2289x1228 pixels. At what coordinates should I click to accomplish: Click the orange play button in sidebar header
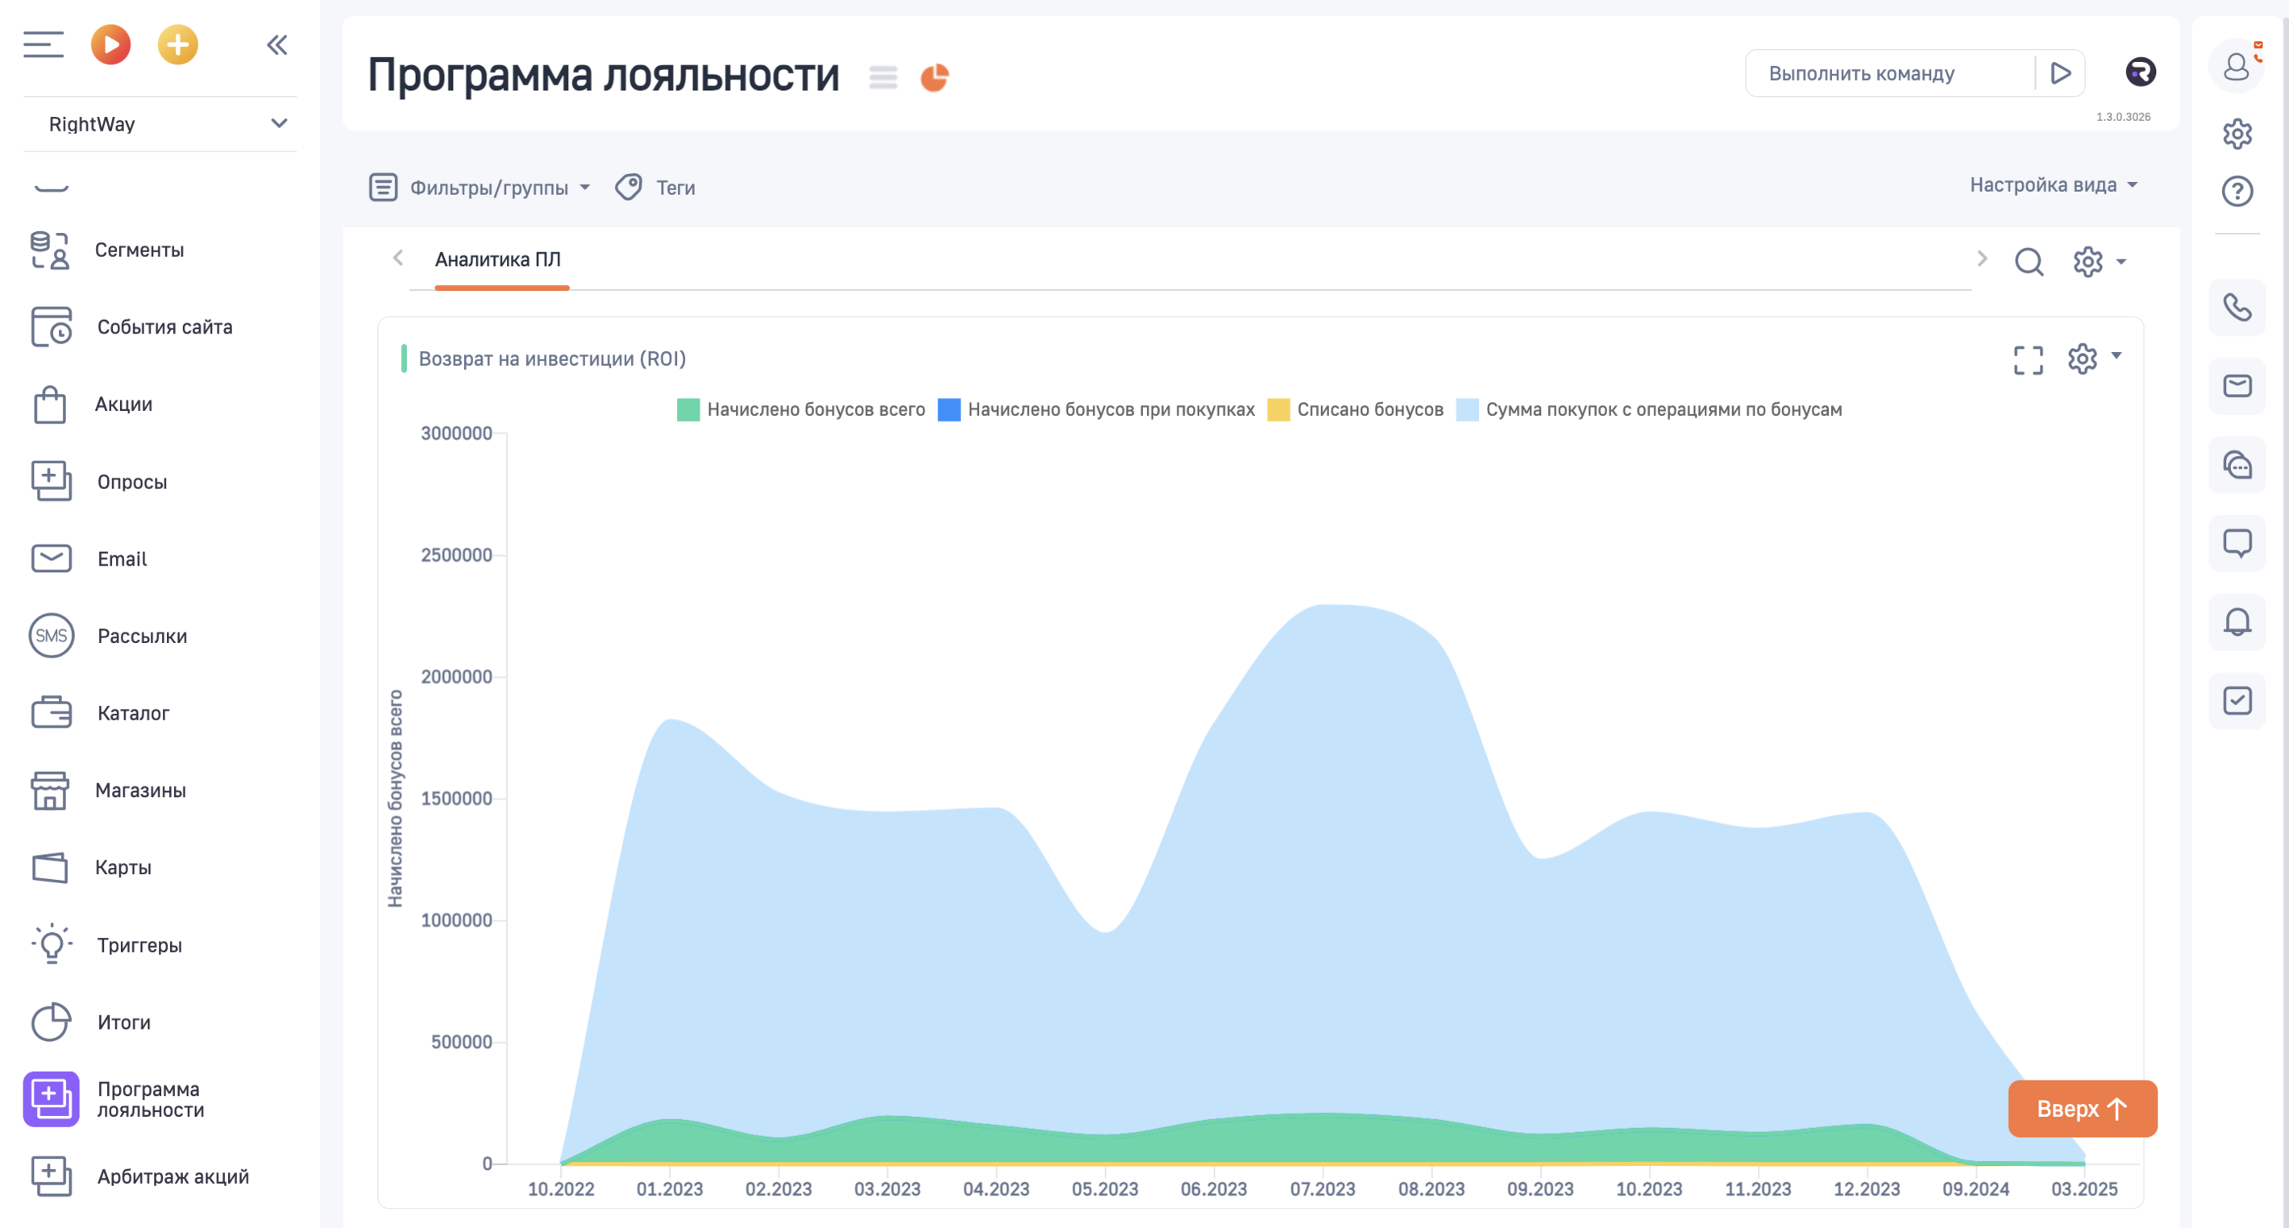pos(111,44)
